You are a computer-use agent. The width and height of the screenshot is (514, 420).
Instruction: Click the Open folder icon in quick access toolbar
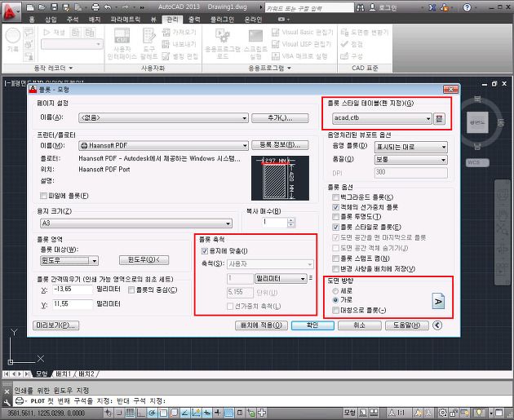point(42,7)
